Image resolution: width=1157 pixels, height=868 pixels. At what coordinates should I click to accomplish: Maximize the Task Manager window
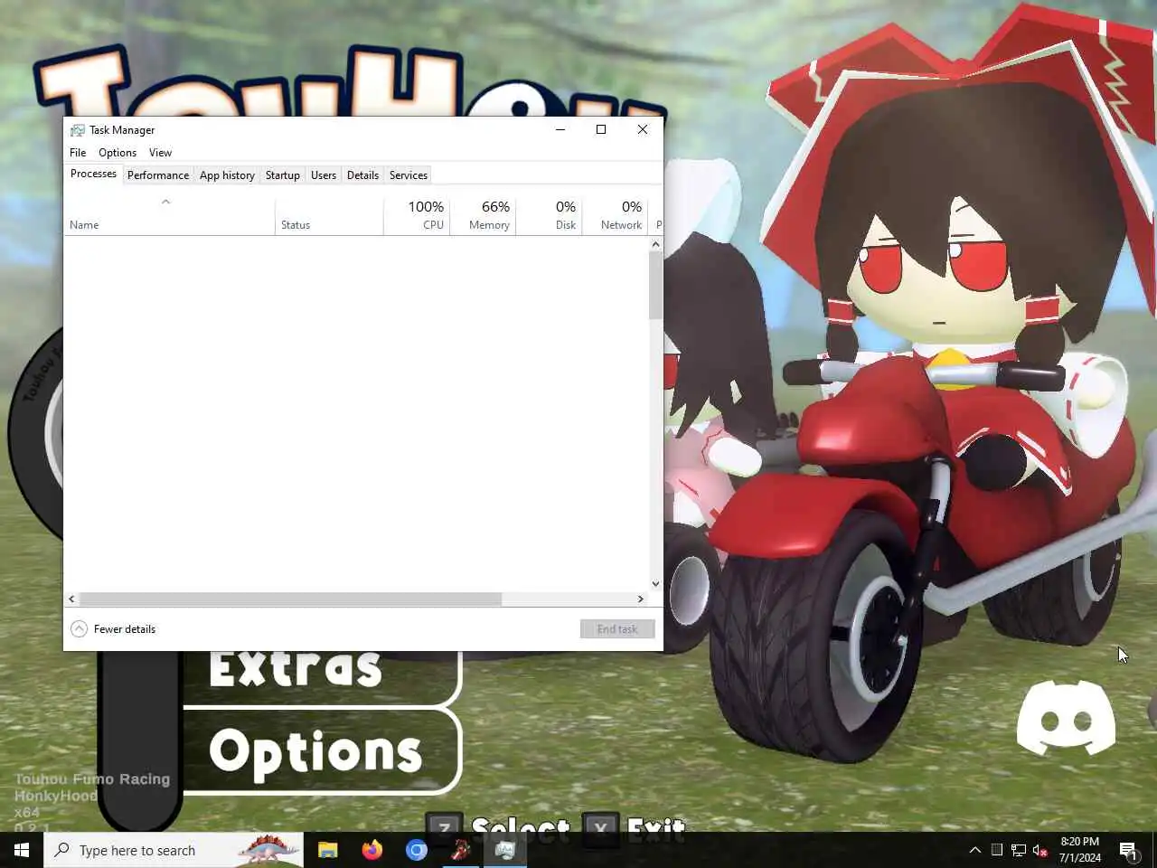[601, 129]
